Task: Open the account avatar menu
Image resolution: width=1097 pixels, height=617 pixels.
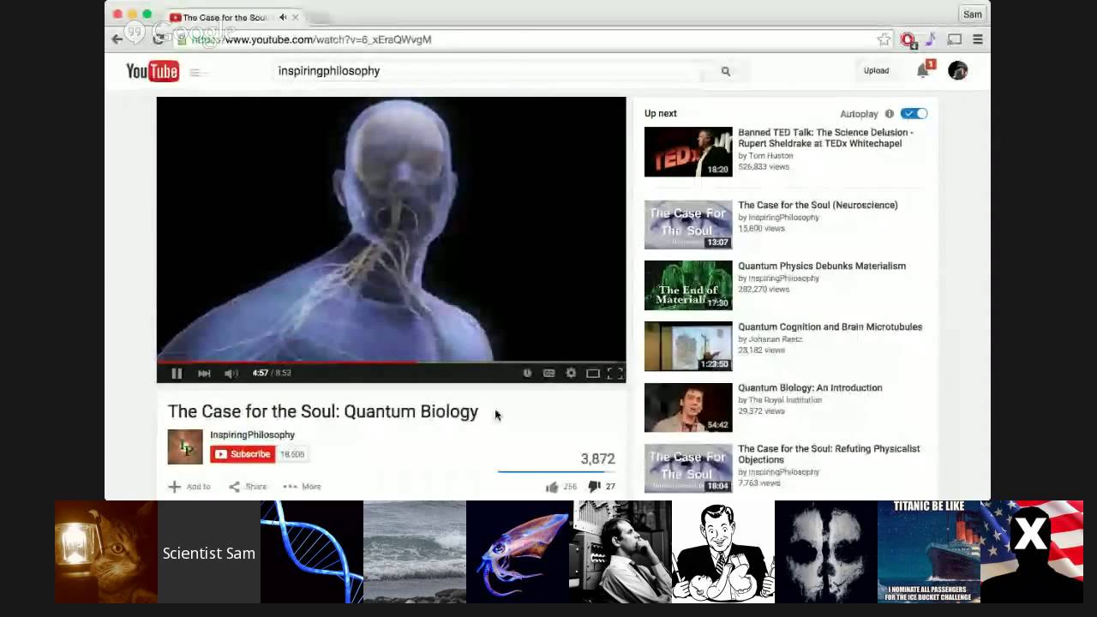Action: (958, 71)
